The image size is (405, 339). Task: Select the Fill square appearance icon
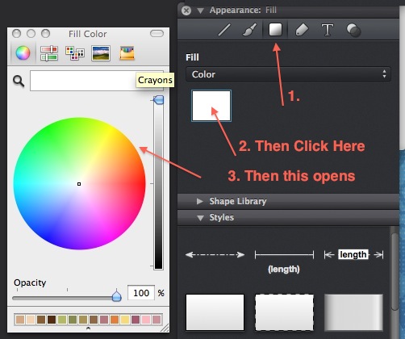click(x=275, y=29)
